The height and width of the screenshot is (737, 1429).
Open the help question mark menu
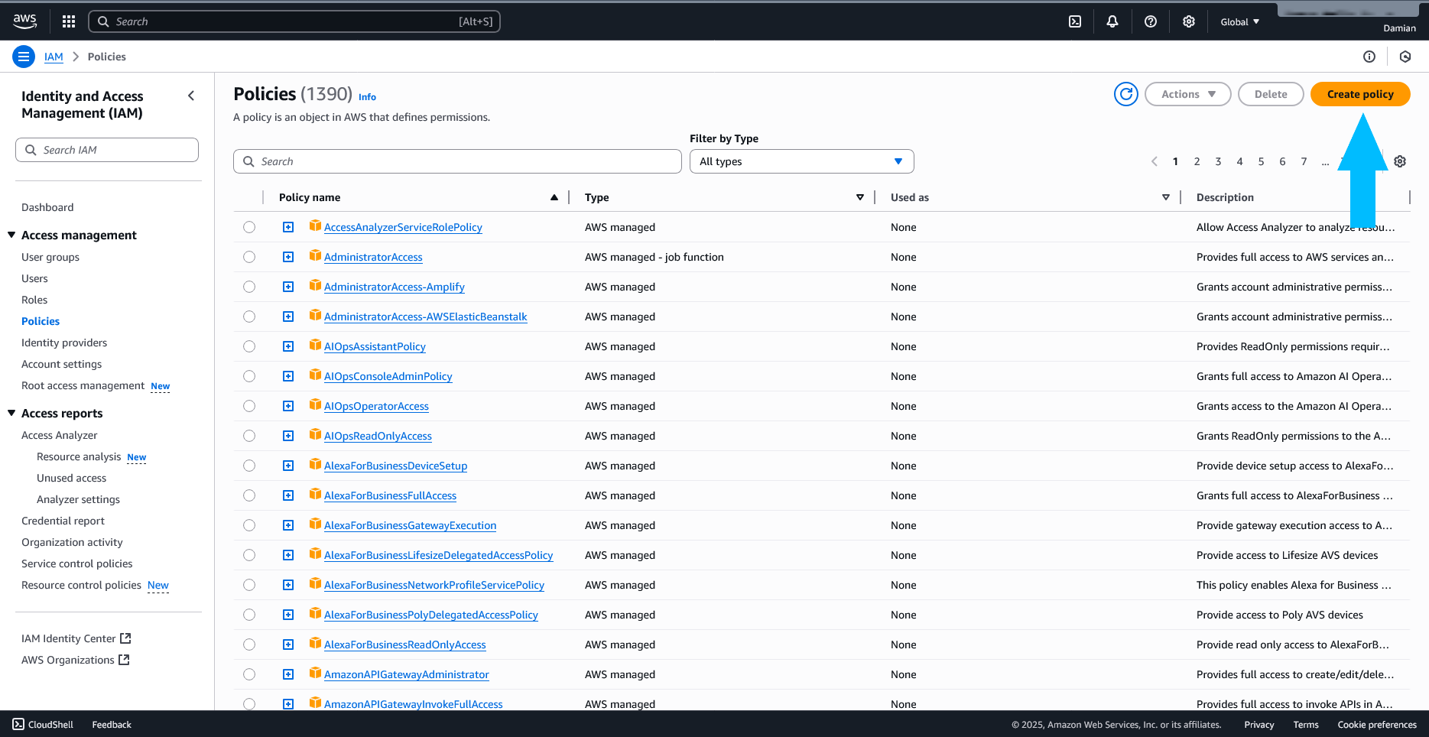coord(1151,21)
